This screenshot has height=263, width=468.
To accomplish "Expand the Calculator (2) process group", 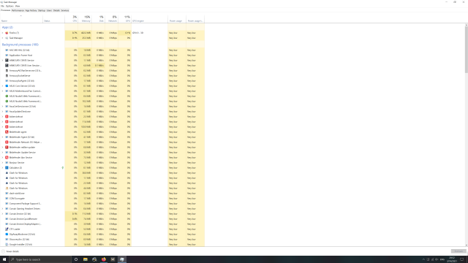I will click(x=3, y=167).
